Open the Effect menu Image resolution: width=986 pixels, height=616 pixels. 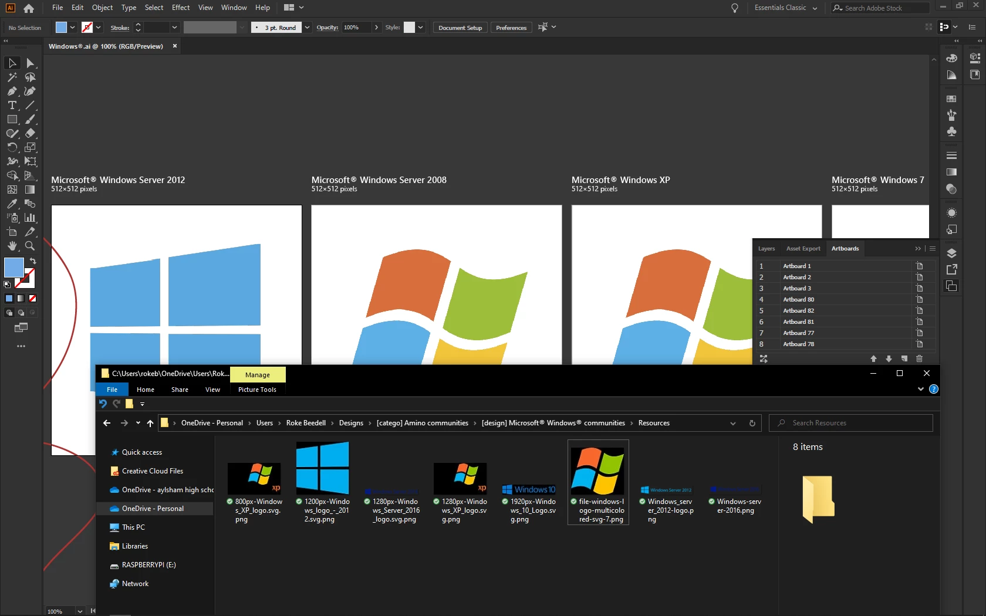181,8
